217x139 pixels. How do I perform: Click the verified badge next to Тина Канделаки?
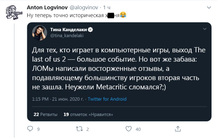click(90, 30)
